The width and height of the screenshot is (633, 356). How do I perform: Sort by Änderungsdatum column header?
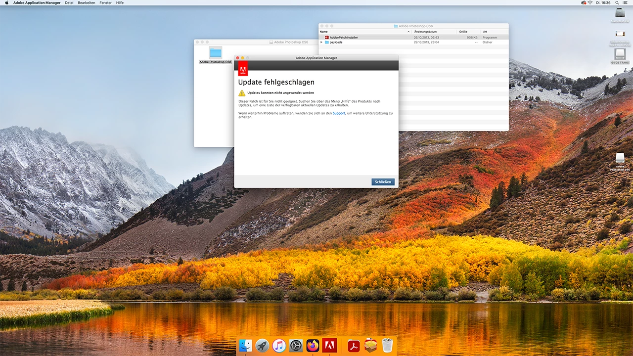coord(434,32)
